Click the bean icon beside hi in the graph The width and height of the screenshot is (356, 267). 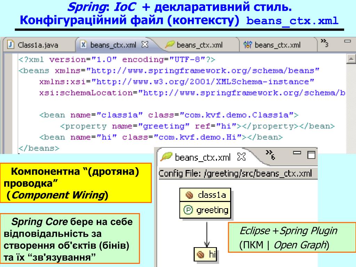point(200,254)
